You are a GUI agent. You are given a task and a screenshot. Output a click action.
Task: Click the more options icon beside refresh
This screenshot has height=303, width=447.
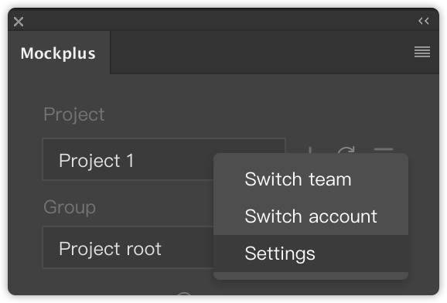(x=383, y=150)
